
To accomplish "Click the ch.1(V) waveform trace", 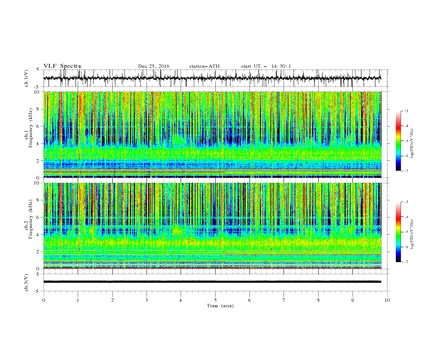I will pos(212,78).
